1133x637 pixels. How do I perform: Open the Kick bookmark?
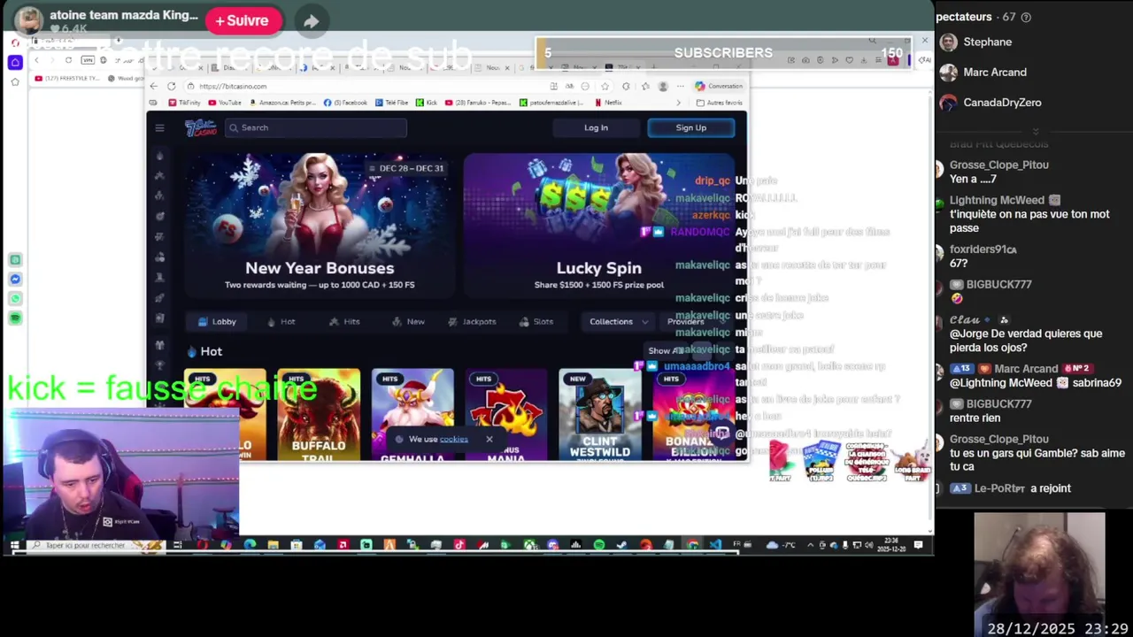tap(427, 103)
